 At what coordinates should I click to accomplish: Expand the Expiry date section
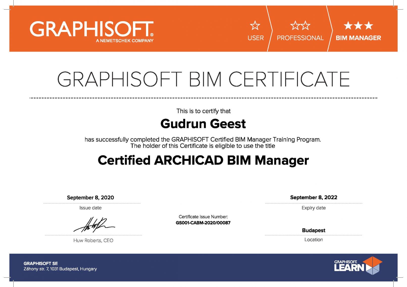pyautogui.click(x=314, y=208)
